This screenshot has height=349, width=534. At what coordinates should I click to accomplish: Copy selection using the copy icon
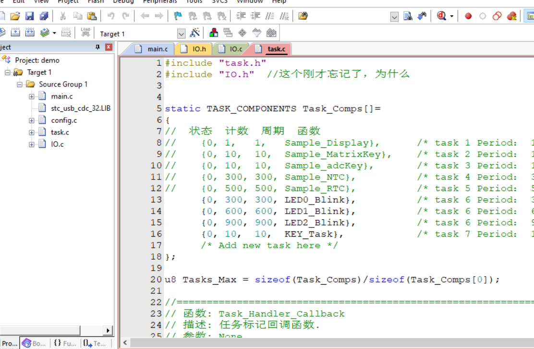tap(78, 16)
